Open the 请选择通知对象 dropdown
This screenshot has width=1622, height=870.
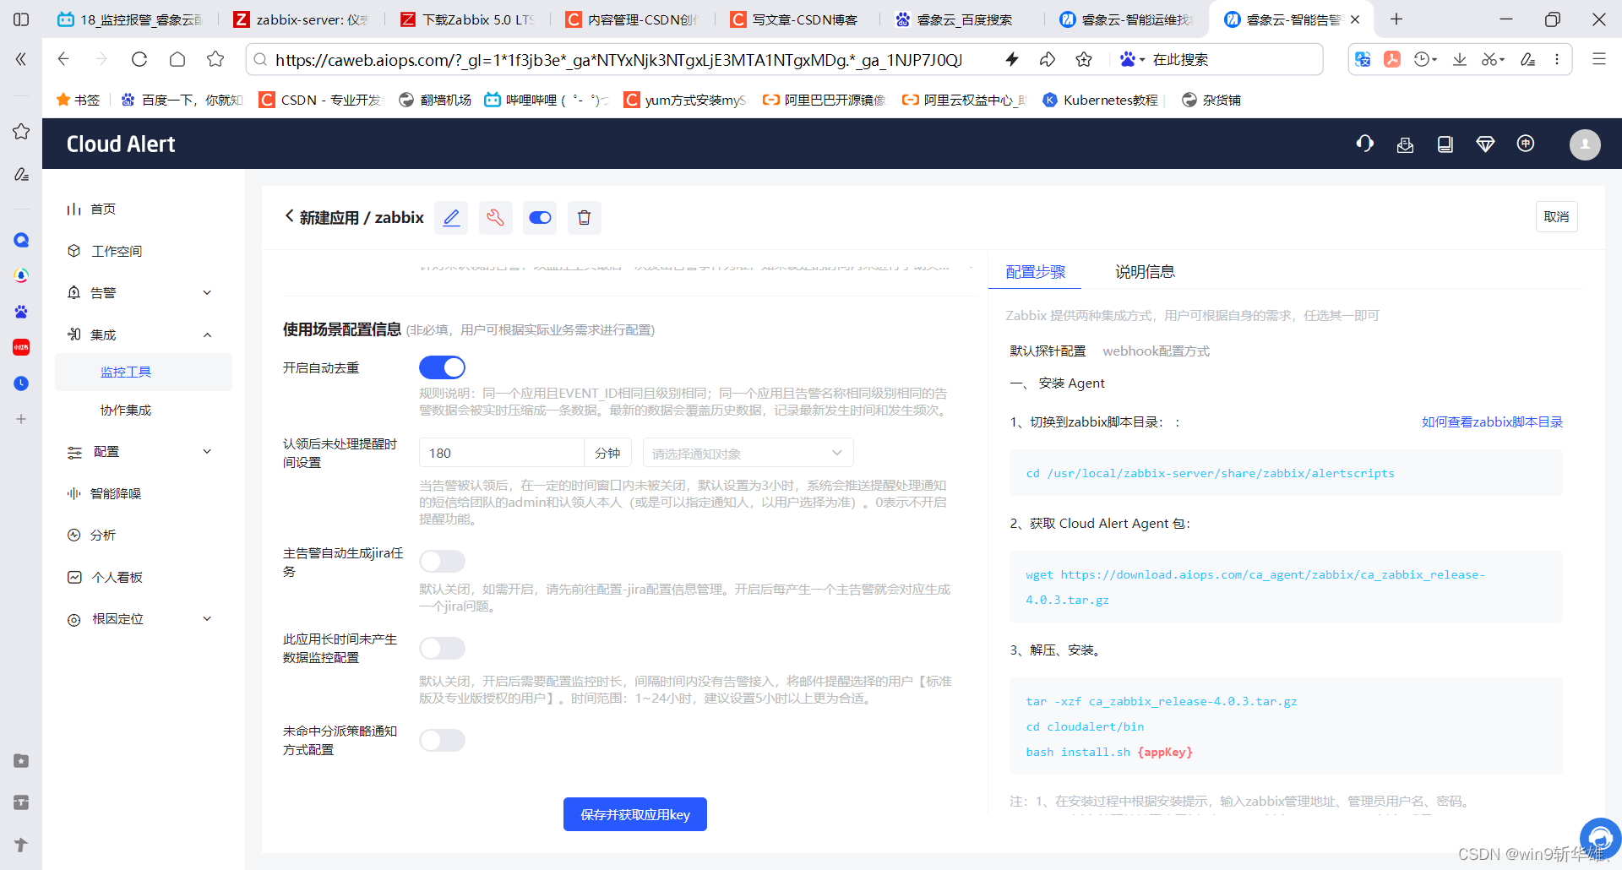tap(748, 453)
